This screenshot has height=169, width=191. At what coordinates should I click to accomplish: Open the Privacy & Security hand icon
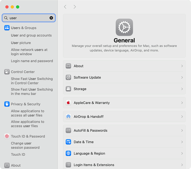pos(7,104)
